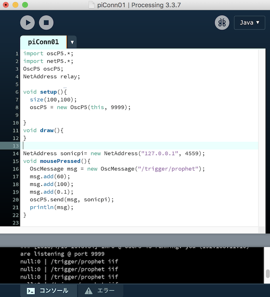Click the warning triangle icon on errors tab
270x297 pixels.
88,291
